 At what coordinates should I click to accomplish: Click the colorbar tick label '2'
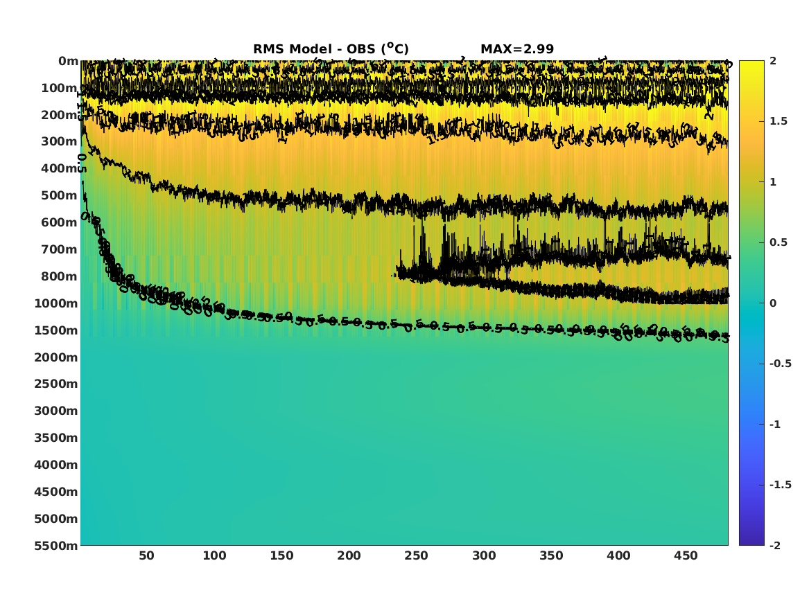(x=773, y=61)
